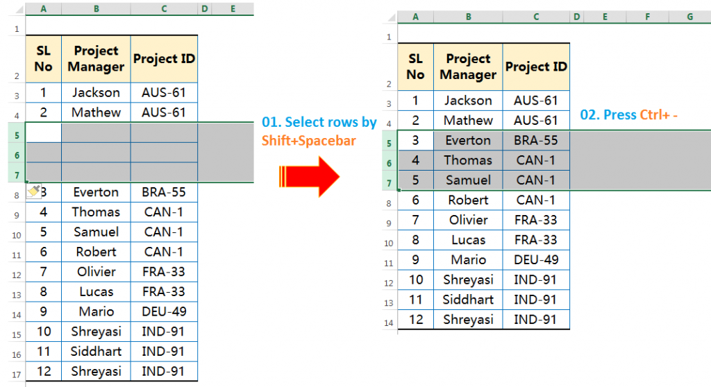
Task: Click row header 1 in left sheet
Action: [x=17, y=26]
